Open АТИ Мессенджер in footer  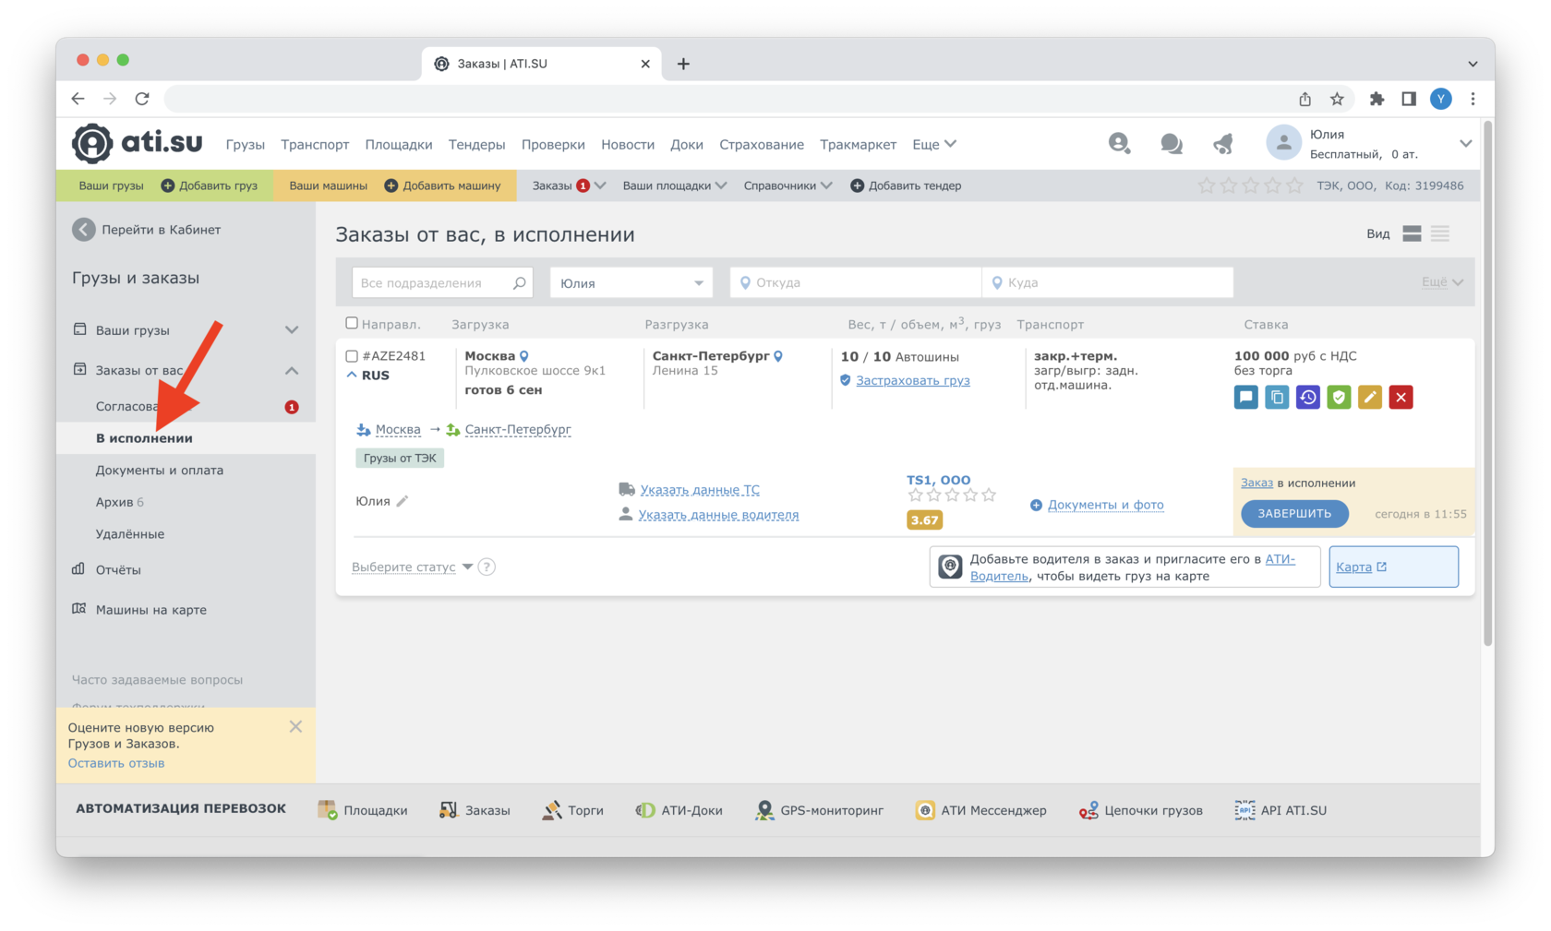pyautogui.click(x=981, y=810)
